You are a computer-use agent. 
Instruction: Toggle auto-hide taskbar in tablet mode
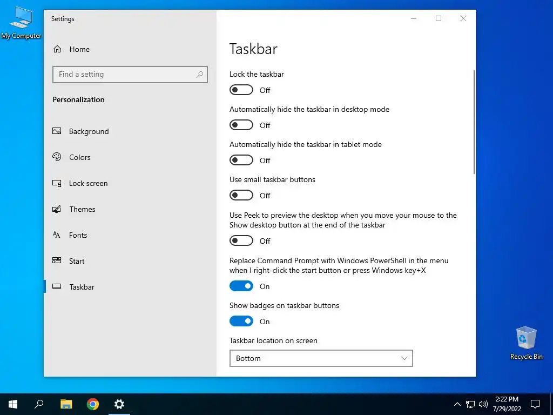pyautogui.click(x=241, y=160)
